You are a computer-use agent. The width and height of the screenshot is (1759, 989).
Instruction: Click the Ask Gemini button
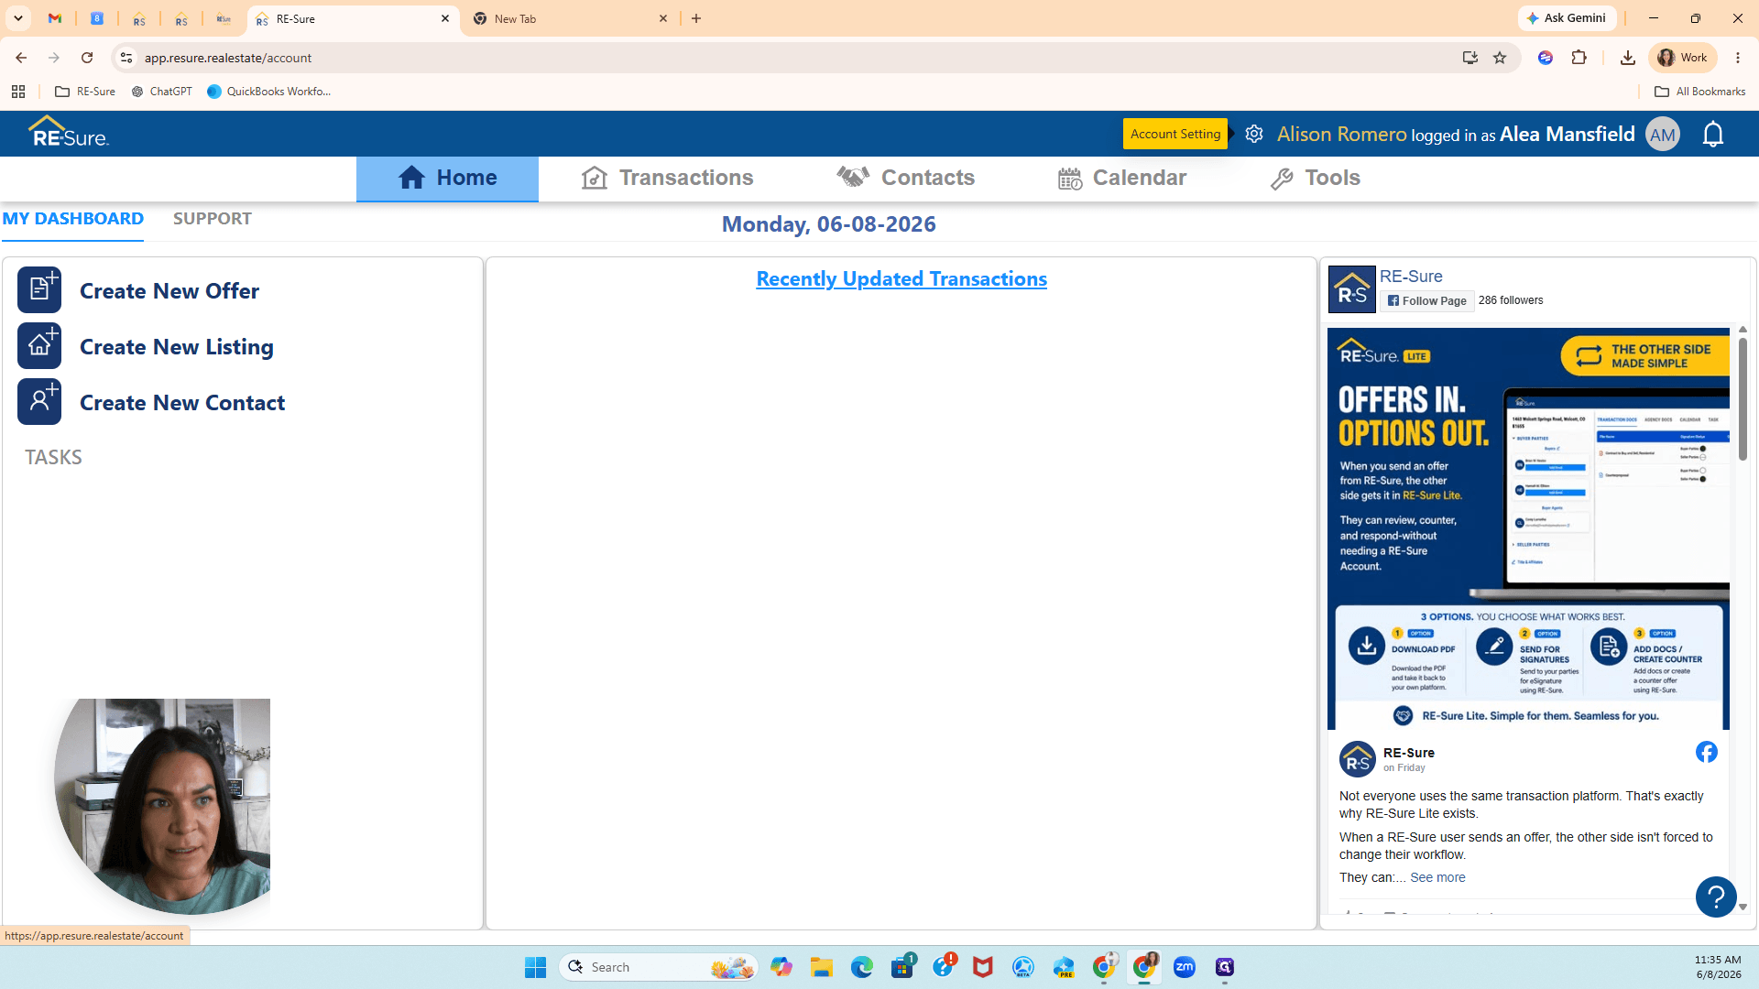1567,18
